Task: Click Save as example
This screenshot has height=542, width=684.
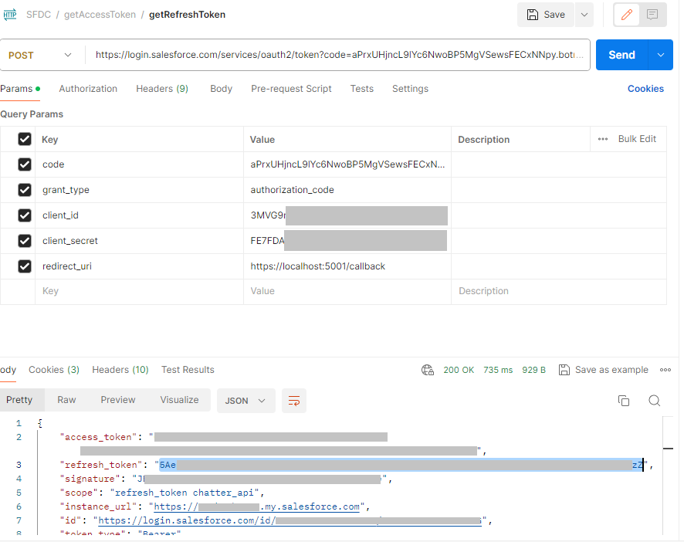Action: point(604,370)
